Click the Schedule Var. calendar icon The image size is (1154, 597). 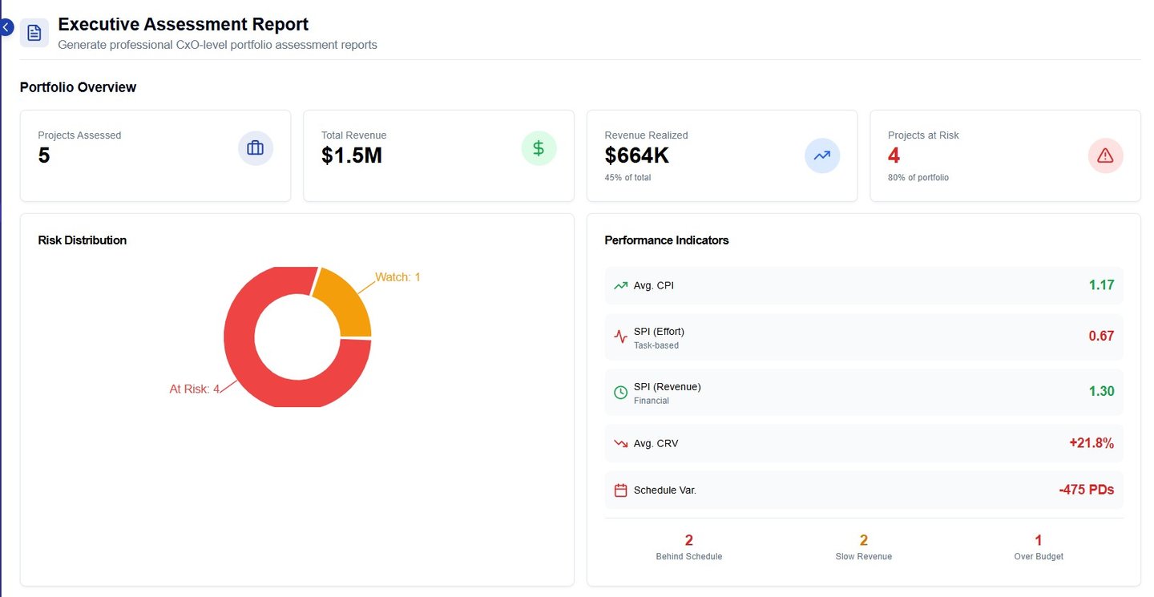click(x=620, y=490)
